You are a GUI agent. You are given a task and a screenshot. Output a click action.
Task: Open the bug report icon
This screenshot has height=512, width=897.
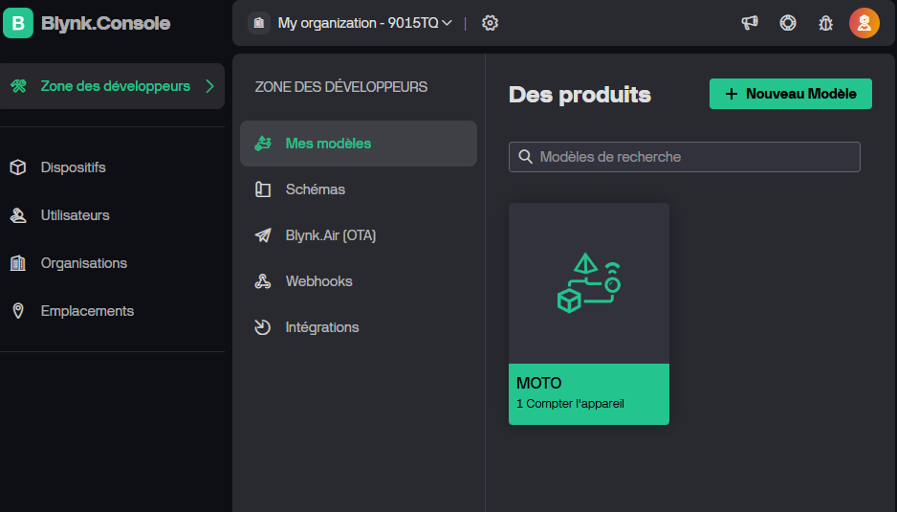[x=825, y=23]
